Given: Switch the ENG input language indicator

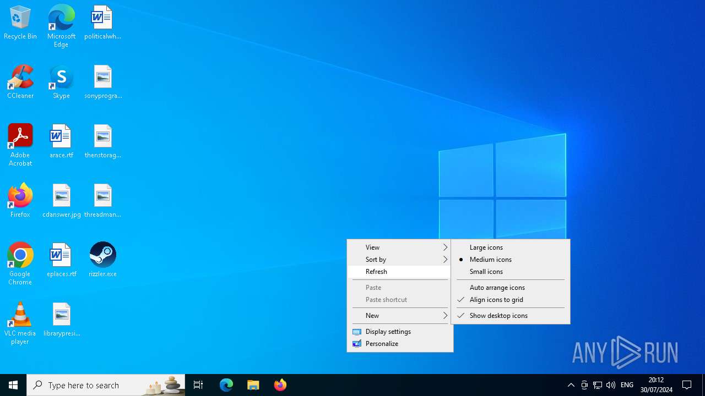Looking at the screenshot, I should coord(627,385).
